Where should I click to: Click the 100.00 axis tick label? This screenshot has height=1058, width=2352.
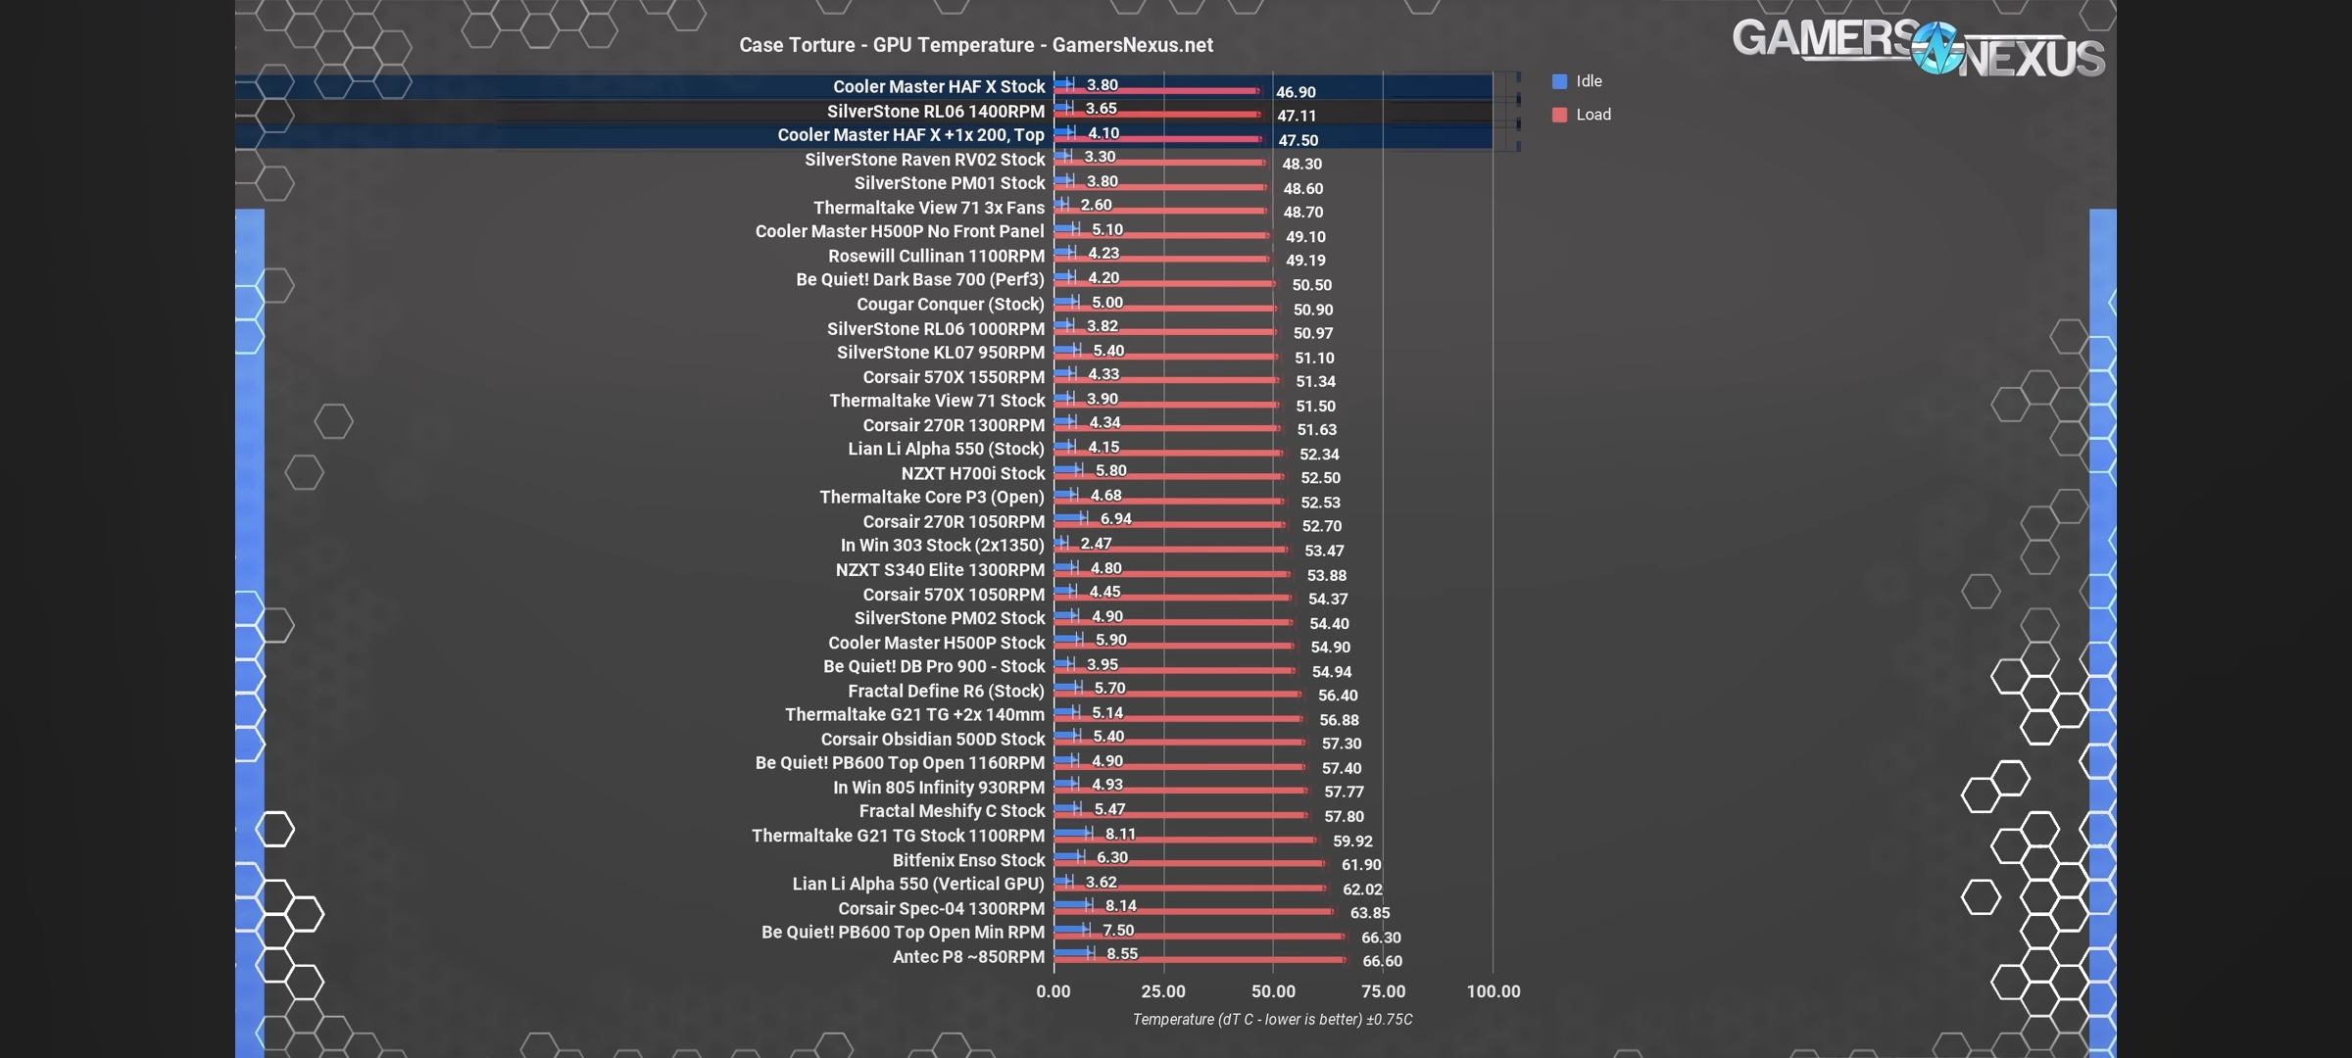point(1493,991)
